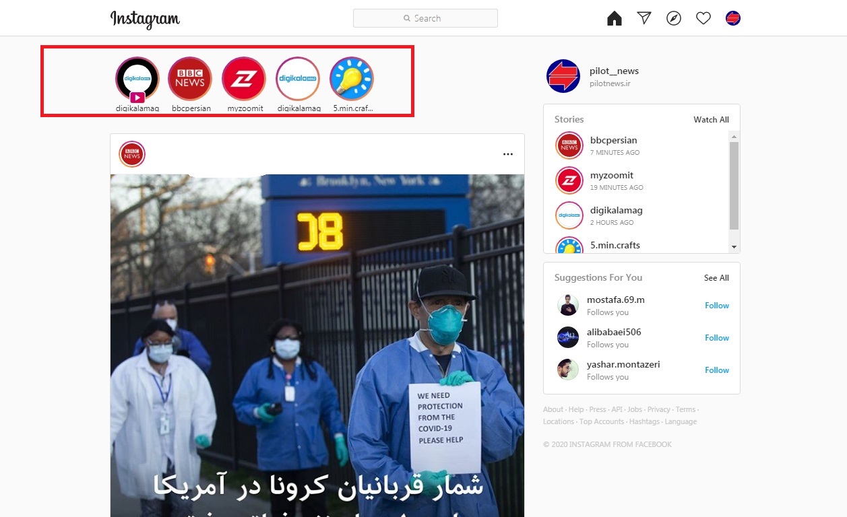Click the BBC News avatar in the post header
This screenshot has height=517, width=847.
coord(132,154)
